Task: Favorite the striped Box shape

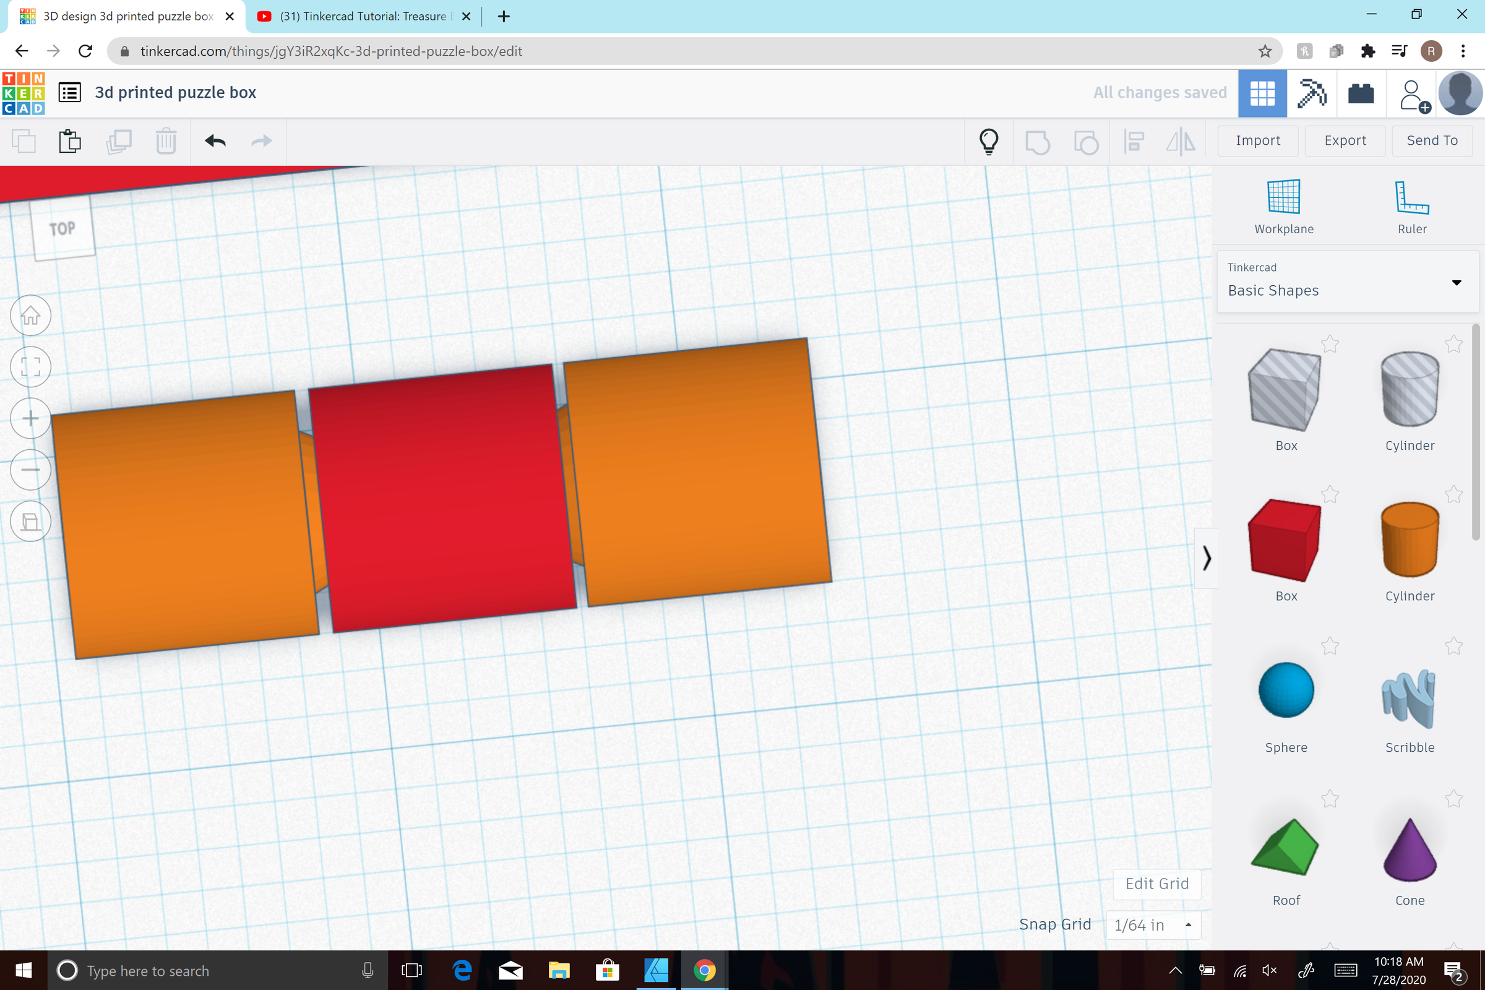Action: tap(1330, 343)
